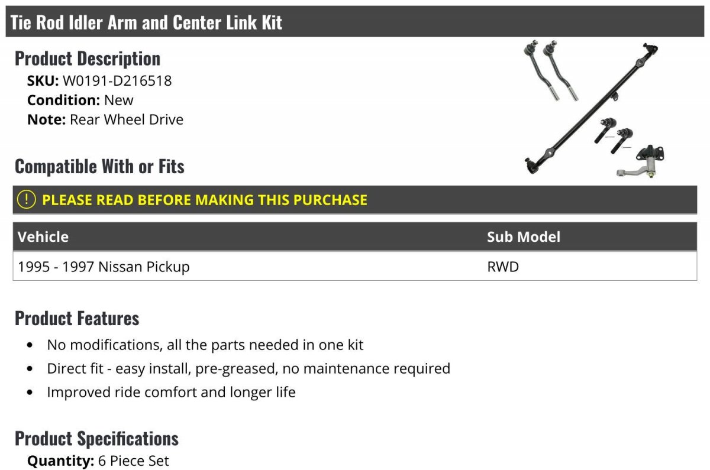
Task: Click the Improved ride comfort feature line
Action: [x=171, y=392]
